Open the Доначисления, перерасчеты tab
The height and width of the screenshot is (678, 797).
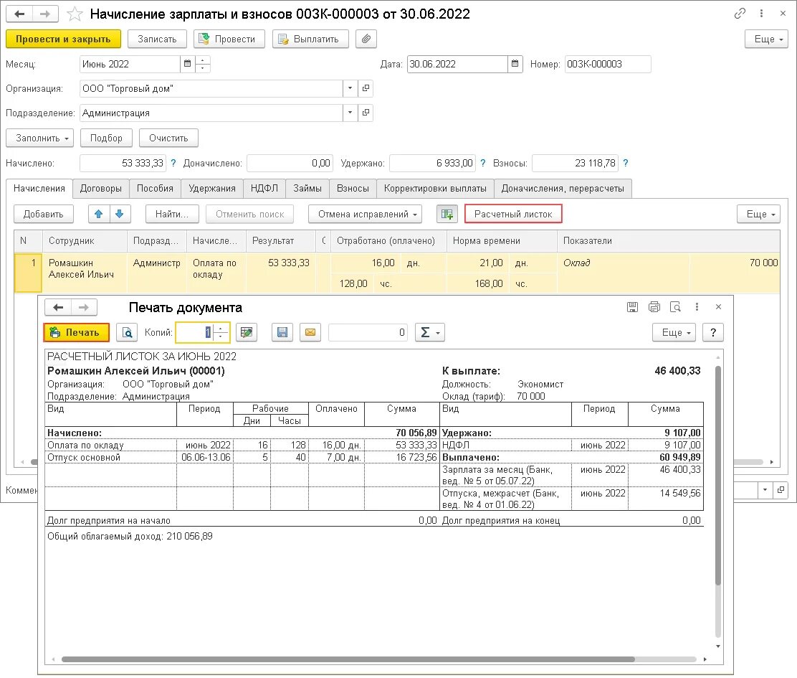[x=563, y=188]
